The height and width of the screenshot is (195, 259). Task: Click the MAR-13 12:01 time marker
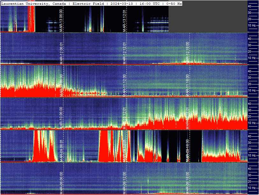tap(124, 20)
